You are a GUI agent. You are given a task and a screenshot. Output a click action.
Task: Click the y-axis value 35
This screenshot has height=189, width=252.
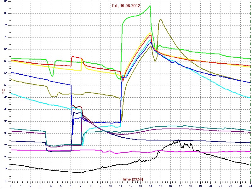5,121
